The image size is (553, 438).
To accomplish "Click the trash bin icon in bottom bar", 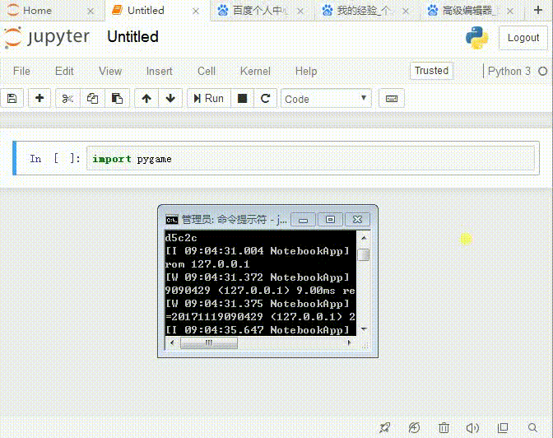I will click(444, 428).
